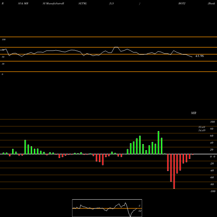Image resolution: width=217 pixels, height=217 pixels.
Task: Click the RSI line peak near 70
Action: click(116, 47)
